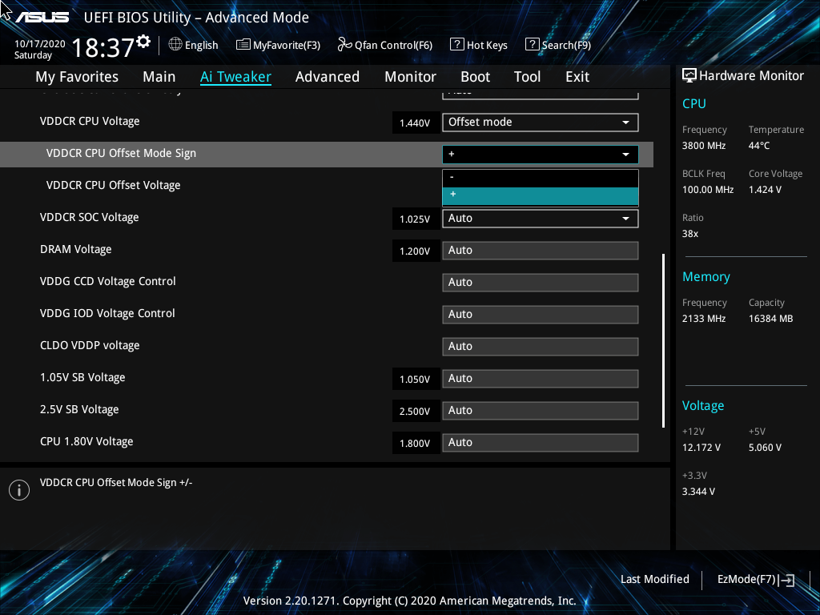Click the 1.050V SB readout
820x615 pixels.
pyautogui.click(x=415, y=379)
